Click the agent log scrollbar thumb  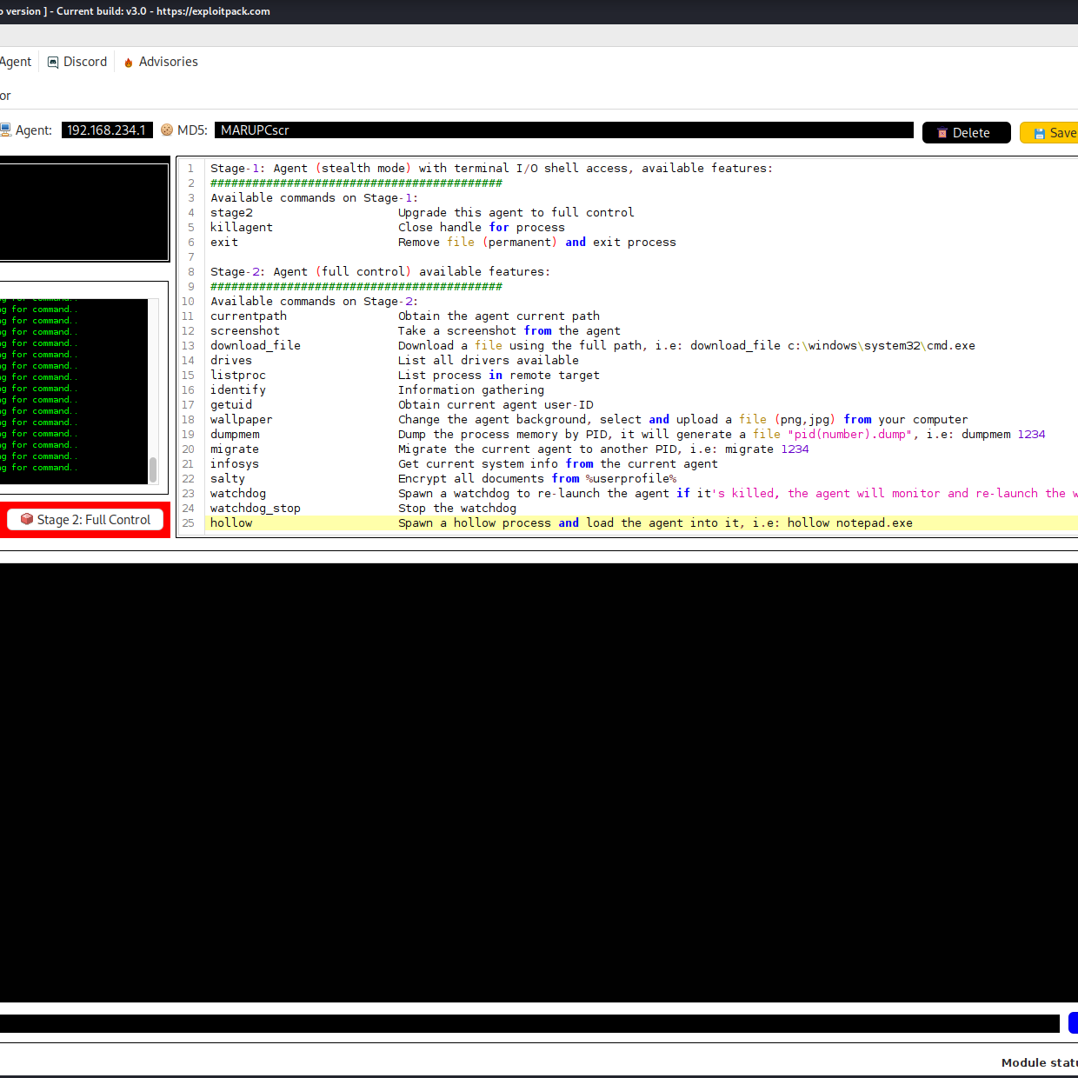click(x=153, y=469)
